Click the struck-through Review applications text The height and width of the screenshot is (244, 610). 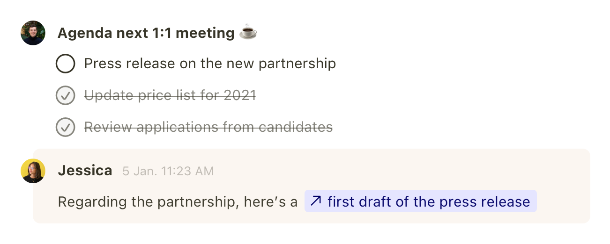(x=208, y=127)
